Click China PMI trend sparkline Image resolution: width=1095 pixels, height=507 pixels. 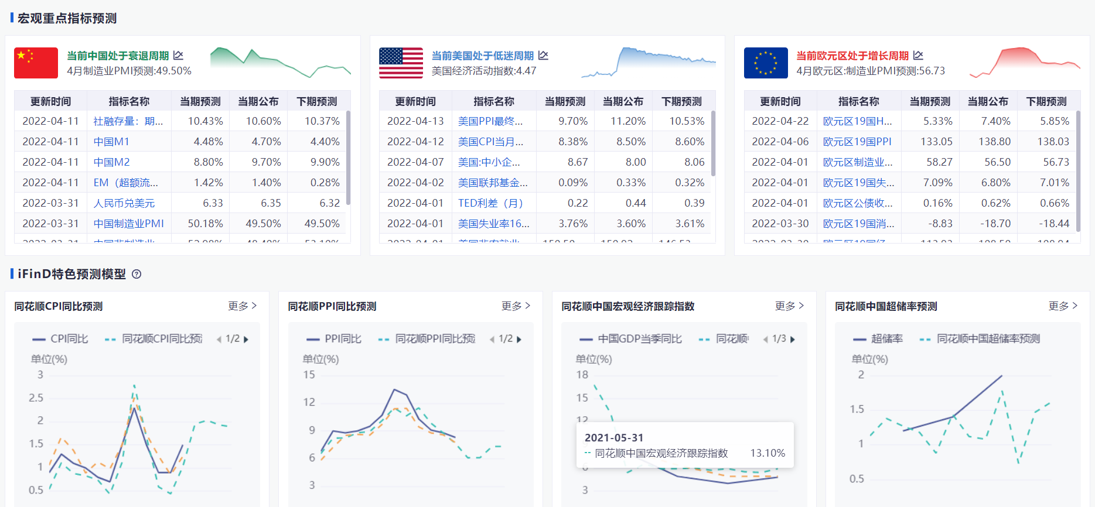[x=281, y=63]
